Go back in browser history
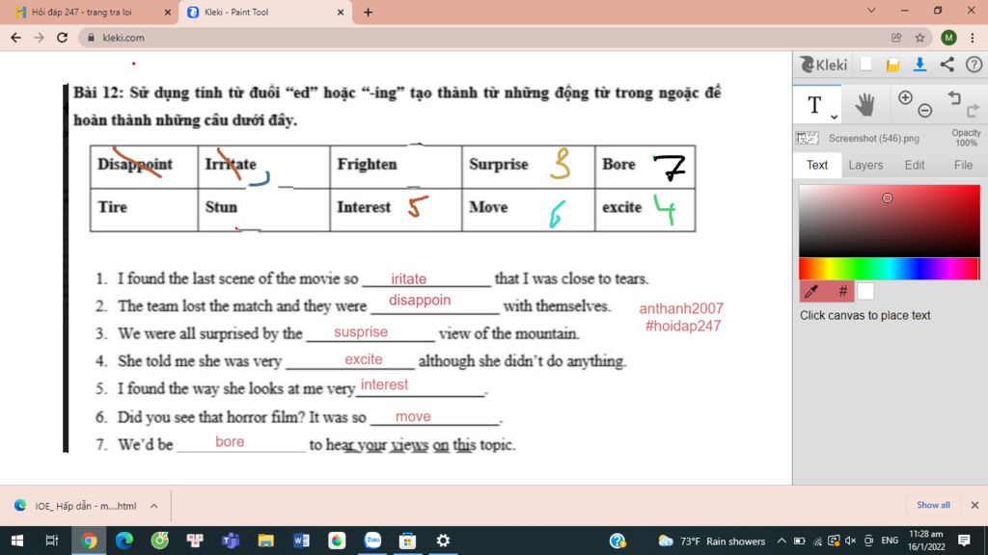This screenshot has width=988, height=555. 15,38
